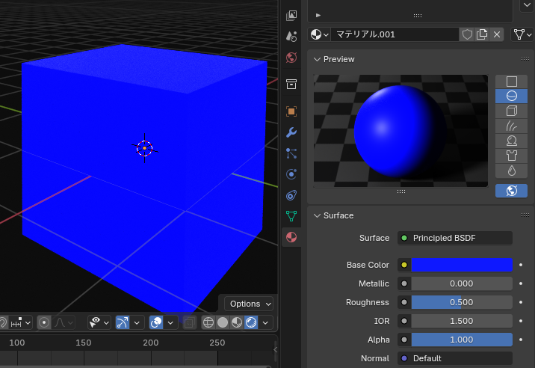Screen dimensions: 535x368
Task: Open the View Layer properties tab
Action: [291, 16]
